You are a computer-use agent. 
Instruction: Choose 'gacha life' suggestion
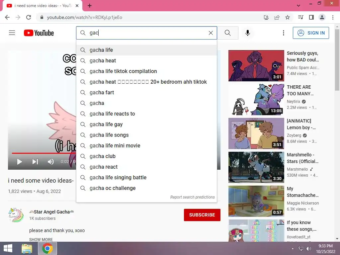[x=146, y=50]
